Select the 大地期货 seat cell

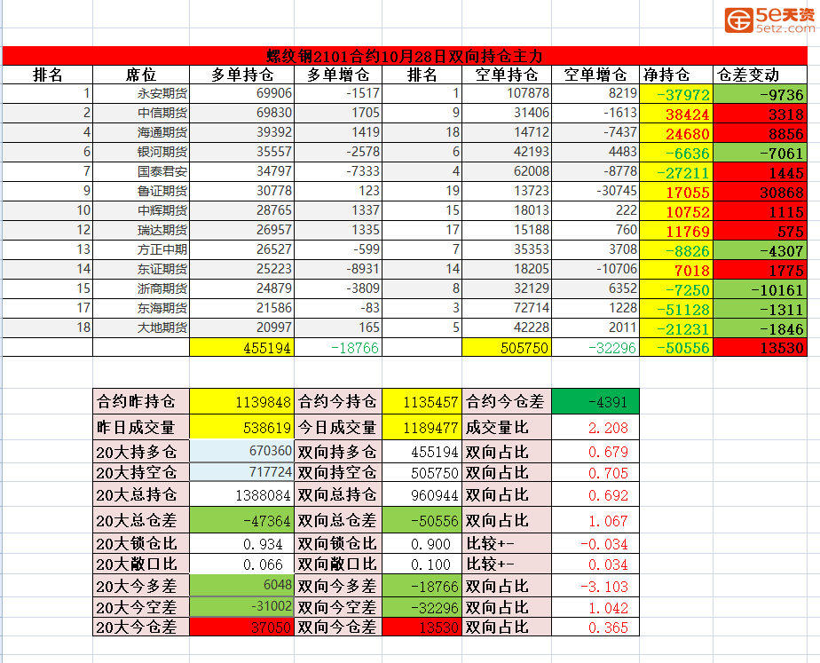(x=141, y=328)
